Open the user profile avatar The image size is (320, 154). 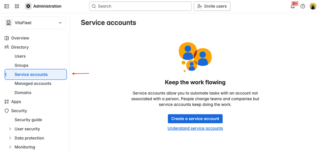[313, 6]
